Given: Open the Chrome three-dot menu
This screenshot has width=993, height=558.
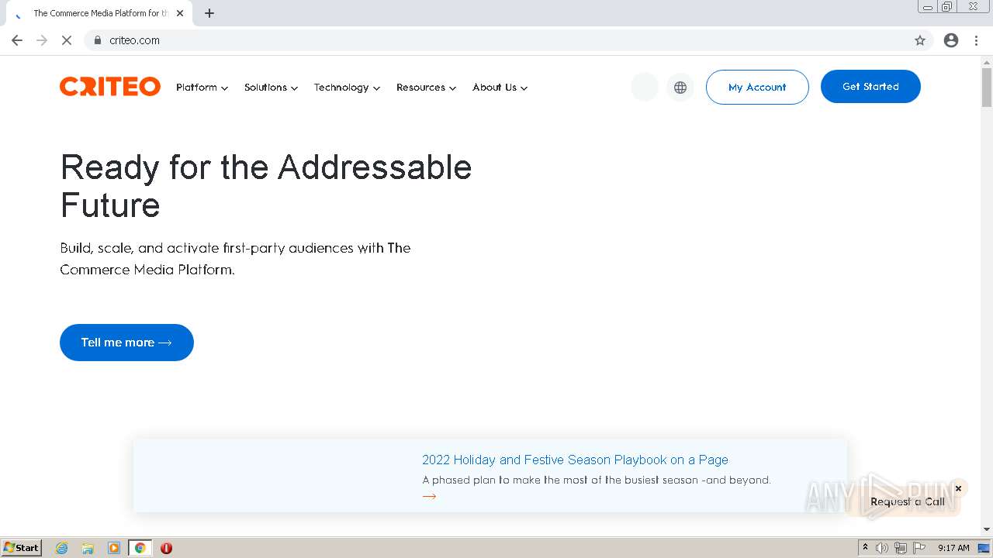Looking at the screenshot, I should click(x=976, y=40).
